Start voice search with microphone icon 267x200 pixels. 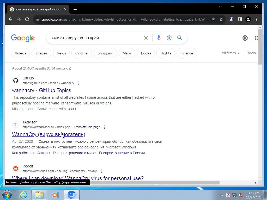click(x=159, y=38)
